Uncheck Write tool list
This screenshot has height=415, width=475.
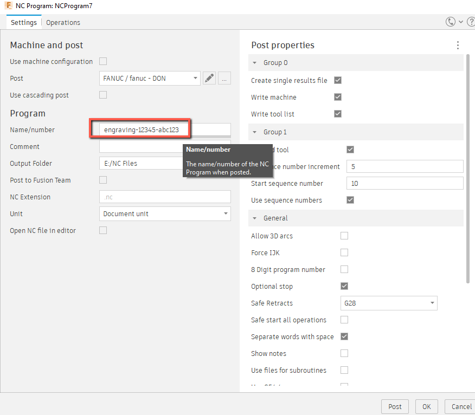click(x=338, y=114)
